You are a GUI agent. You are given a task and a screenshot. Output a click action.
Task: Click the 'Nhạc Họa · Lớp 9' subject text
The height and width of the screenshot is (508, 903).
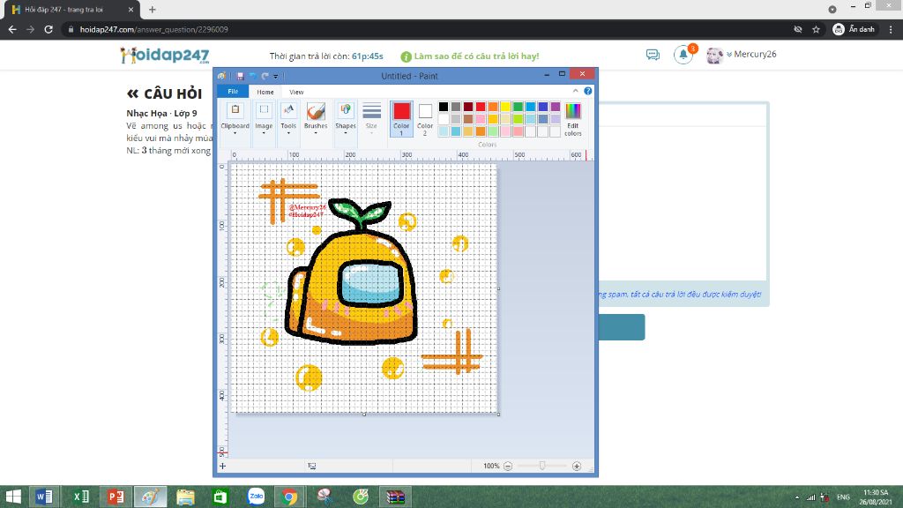click(x=162, y=114)
